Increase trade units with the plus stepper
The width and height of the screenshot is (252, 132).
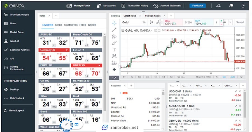(221, 21)
